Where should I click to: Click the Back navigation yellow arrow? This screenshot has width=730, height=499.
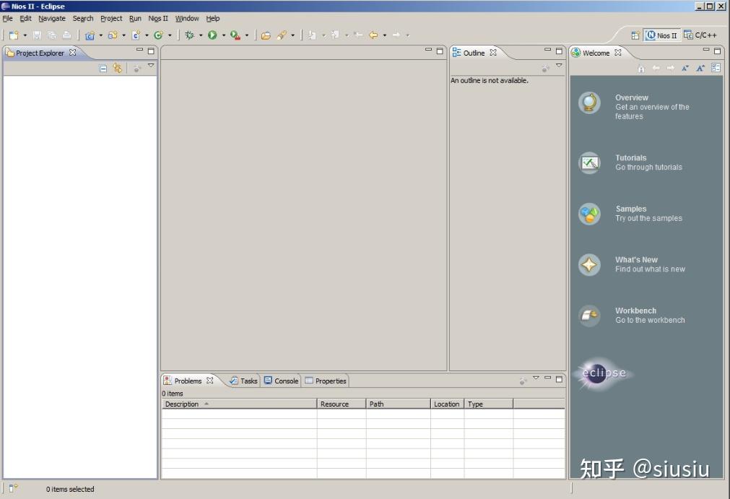(373, 35)
